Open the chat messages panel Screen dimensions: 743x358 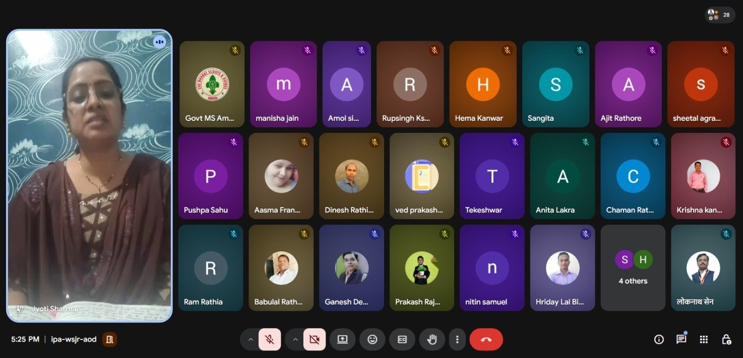[682, 339]
